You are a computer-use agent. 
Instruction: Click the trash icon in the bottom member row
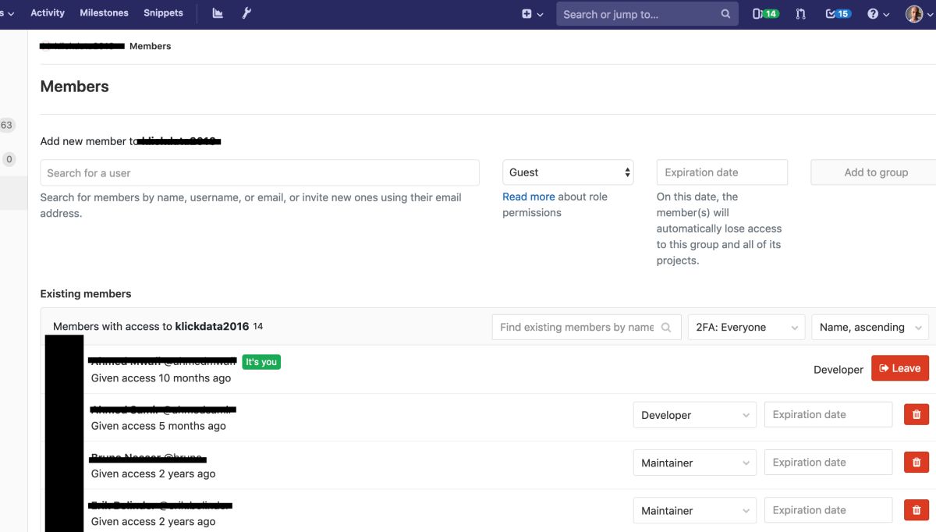(916, 510)
